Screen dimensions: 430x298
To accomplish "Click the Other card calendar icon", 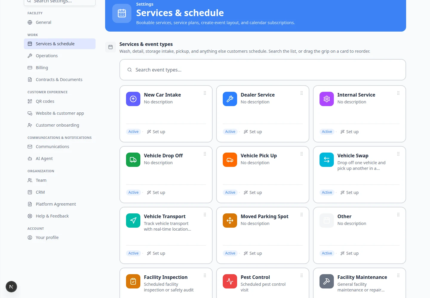I will click(x=327, y=221).
